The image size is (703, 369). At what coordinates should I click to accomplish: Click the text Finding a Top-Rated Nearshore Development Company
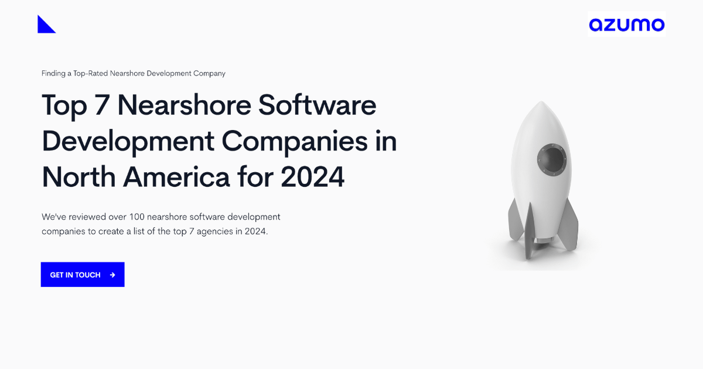coord(133,73)
